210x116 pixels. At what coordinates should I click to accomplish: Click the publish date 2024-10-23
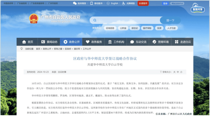click(x=43, y=72)
